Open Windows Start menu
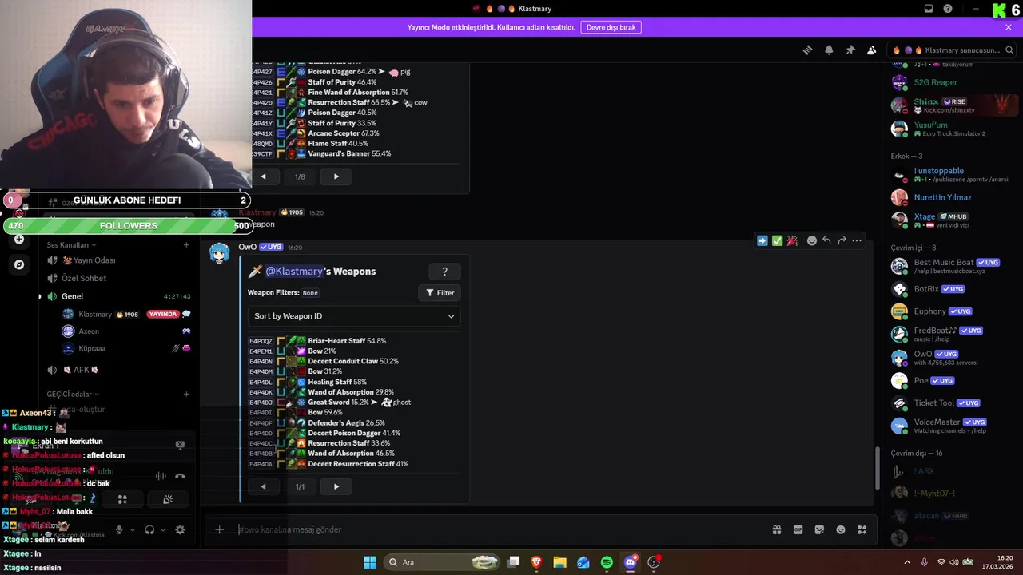 click(x=370, y=562)
